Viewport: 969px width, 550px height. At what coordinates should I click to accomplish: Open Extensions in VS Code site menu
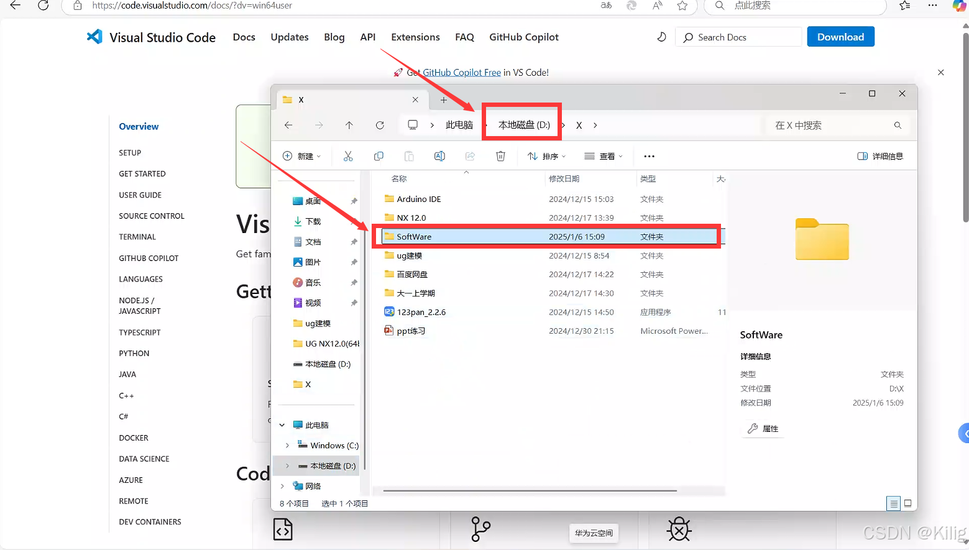415,37
